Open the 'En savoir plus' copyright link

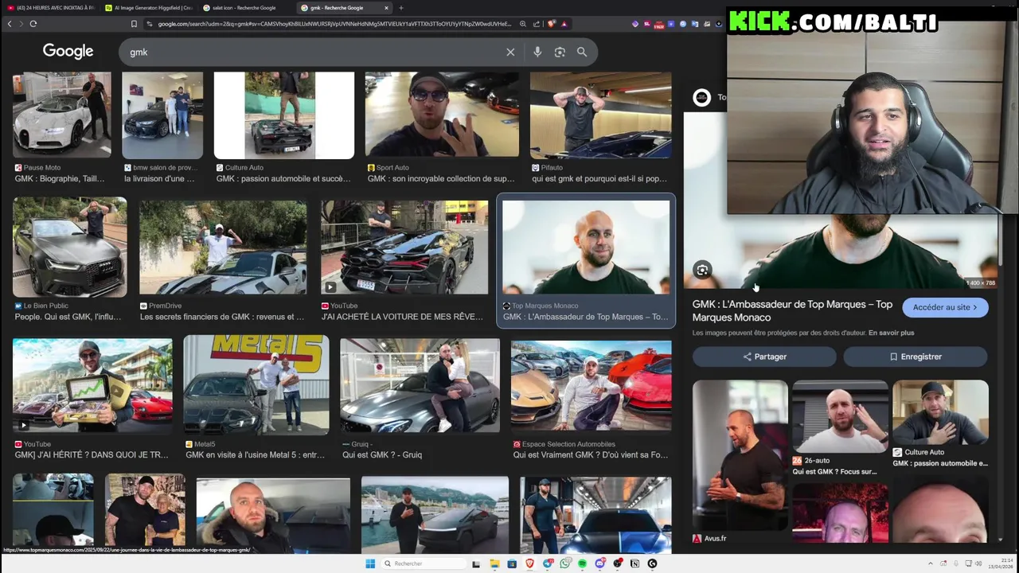coord(891,333)
